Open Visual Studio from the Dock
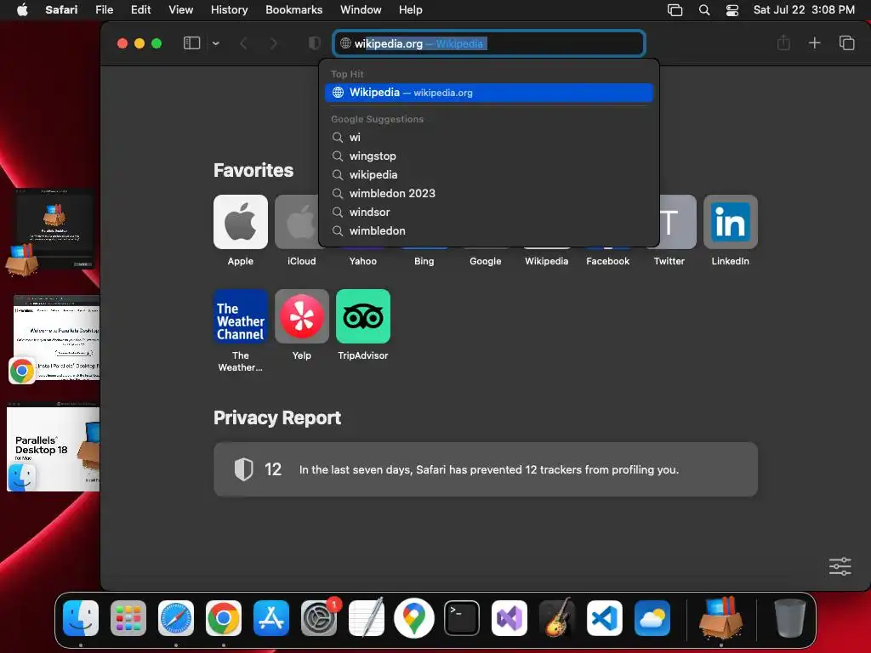Screen dimensions: 871x653 [x=510, y=618]
